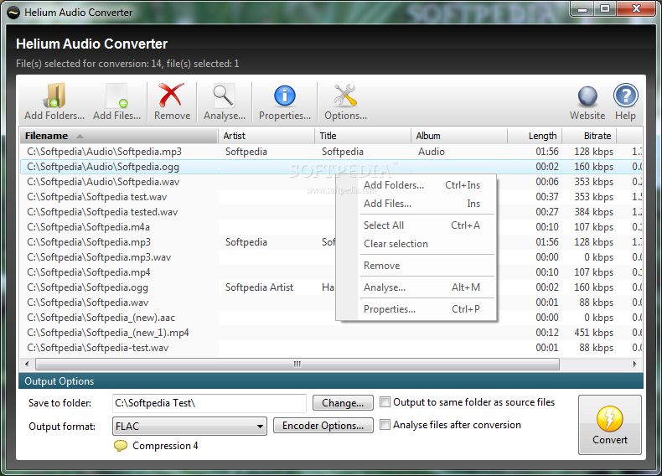The height and width of the screenshot is (476, 662).
Task: Click the 451 kbps bitrate cell
Action: pos(593,333)
